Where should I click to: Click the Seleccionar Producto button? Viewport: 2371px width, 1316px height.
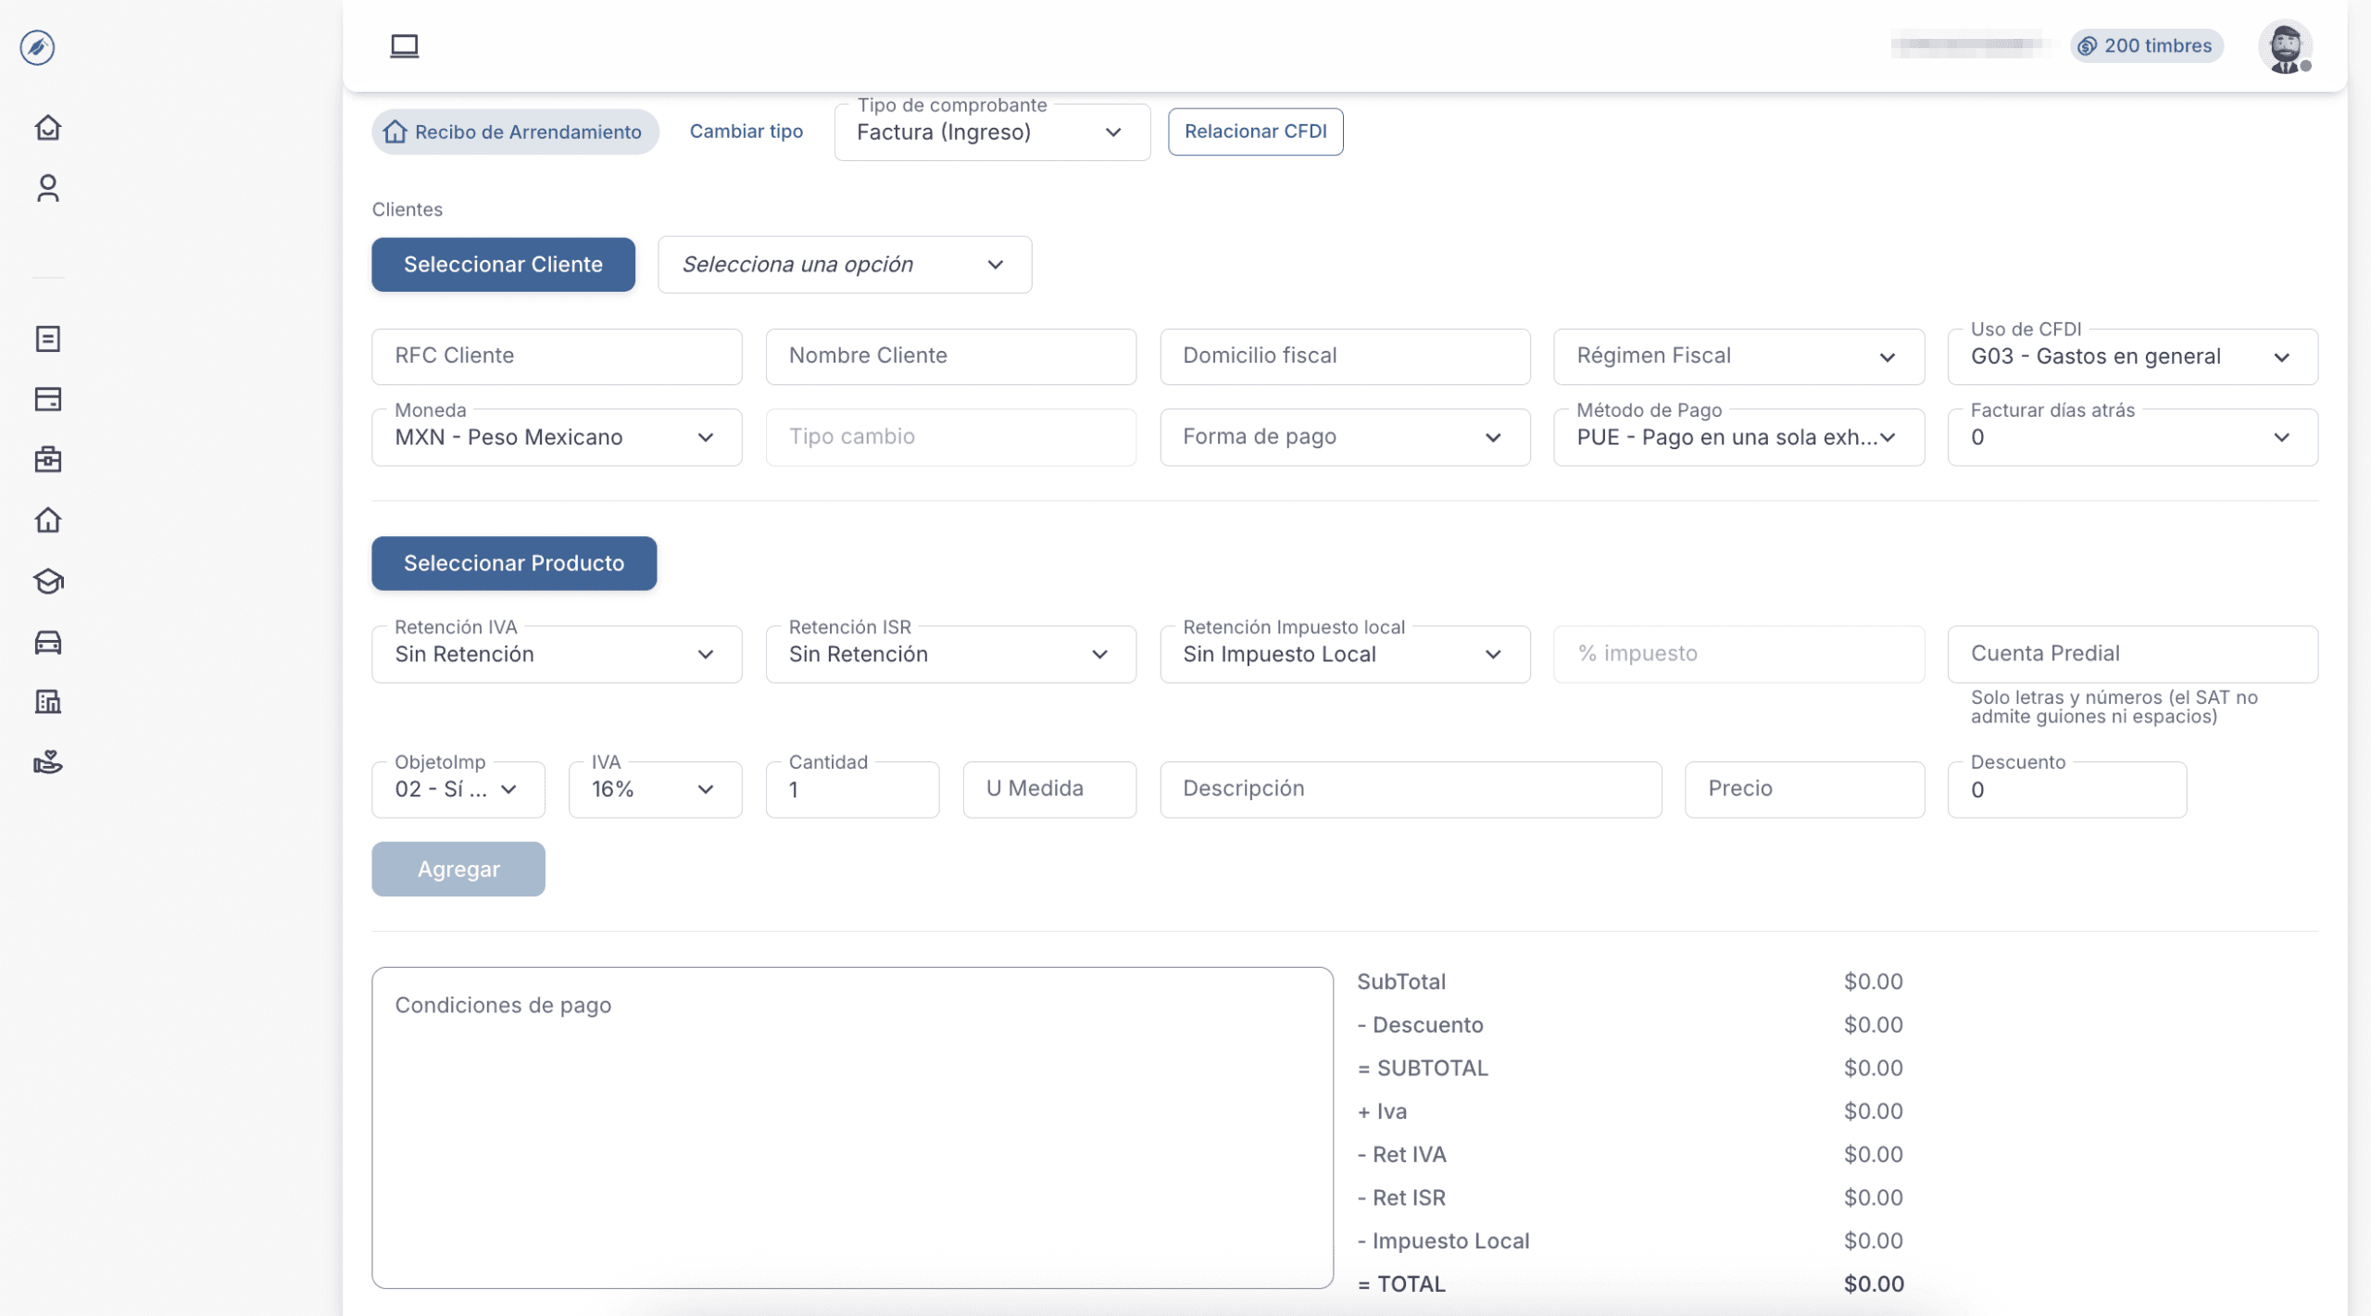pyautogui.click(x=514, y=563)
